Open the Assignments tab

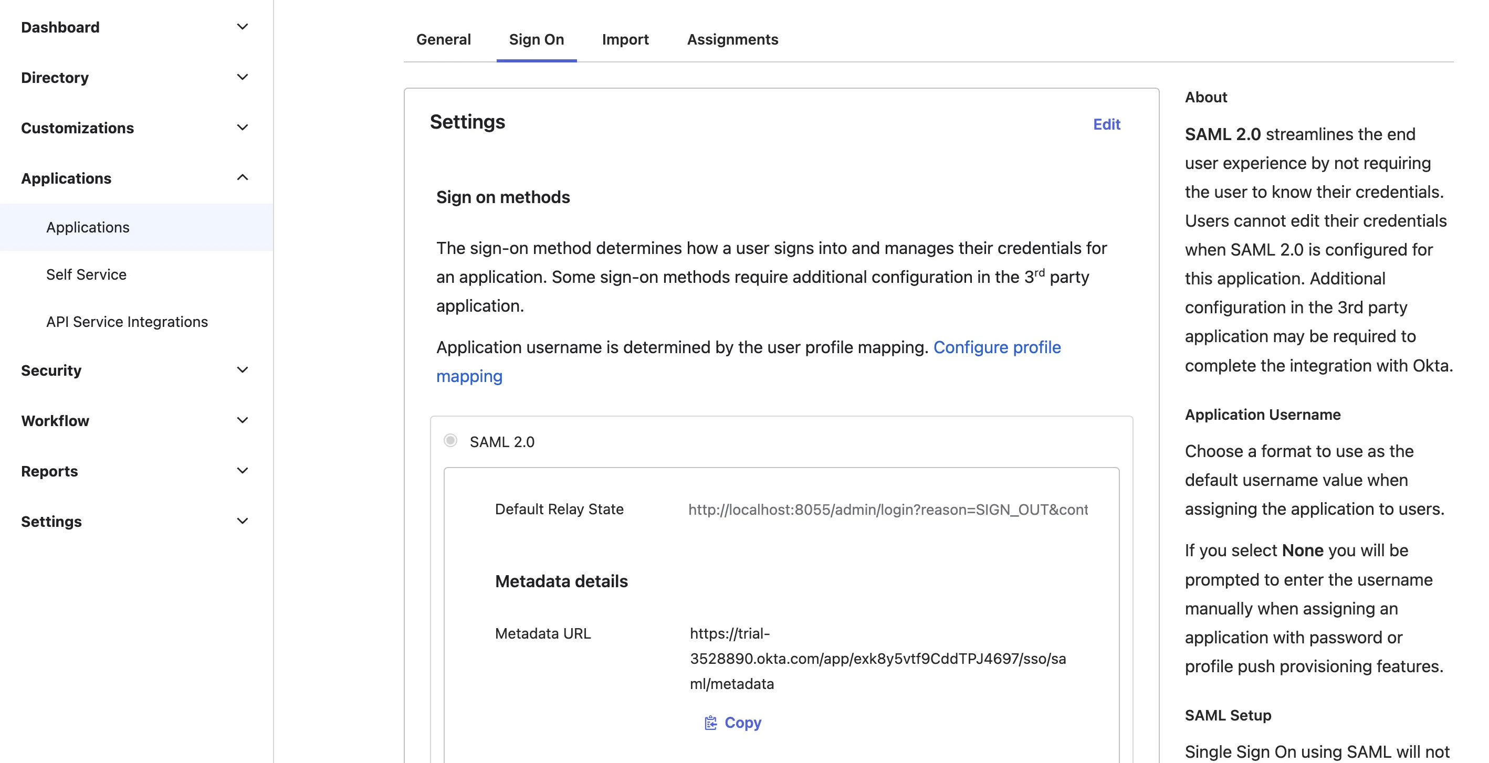point(733,40)
